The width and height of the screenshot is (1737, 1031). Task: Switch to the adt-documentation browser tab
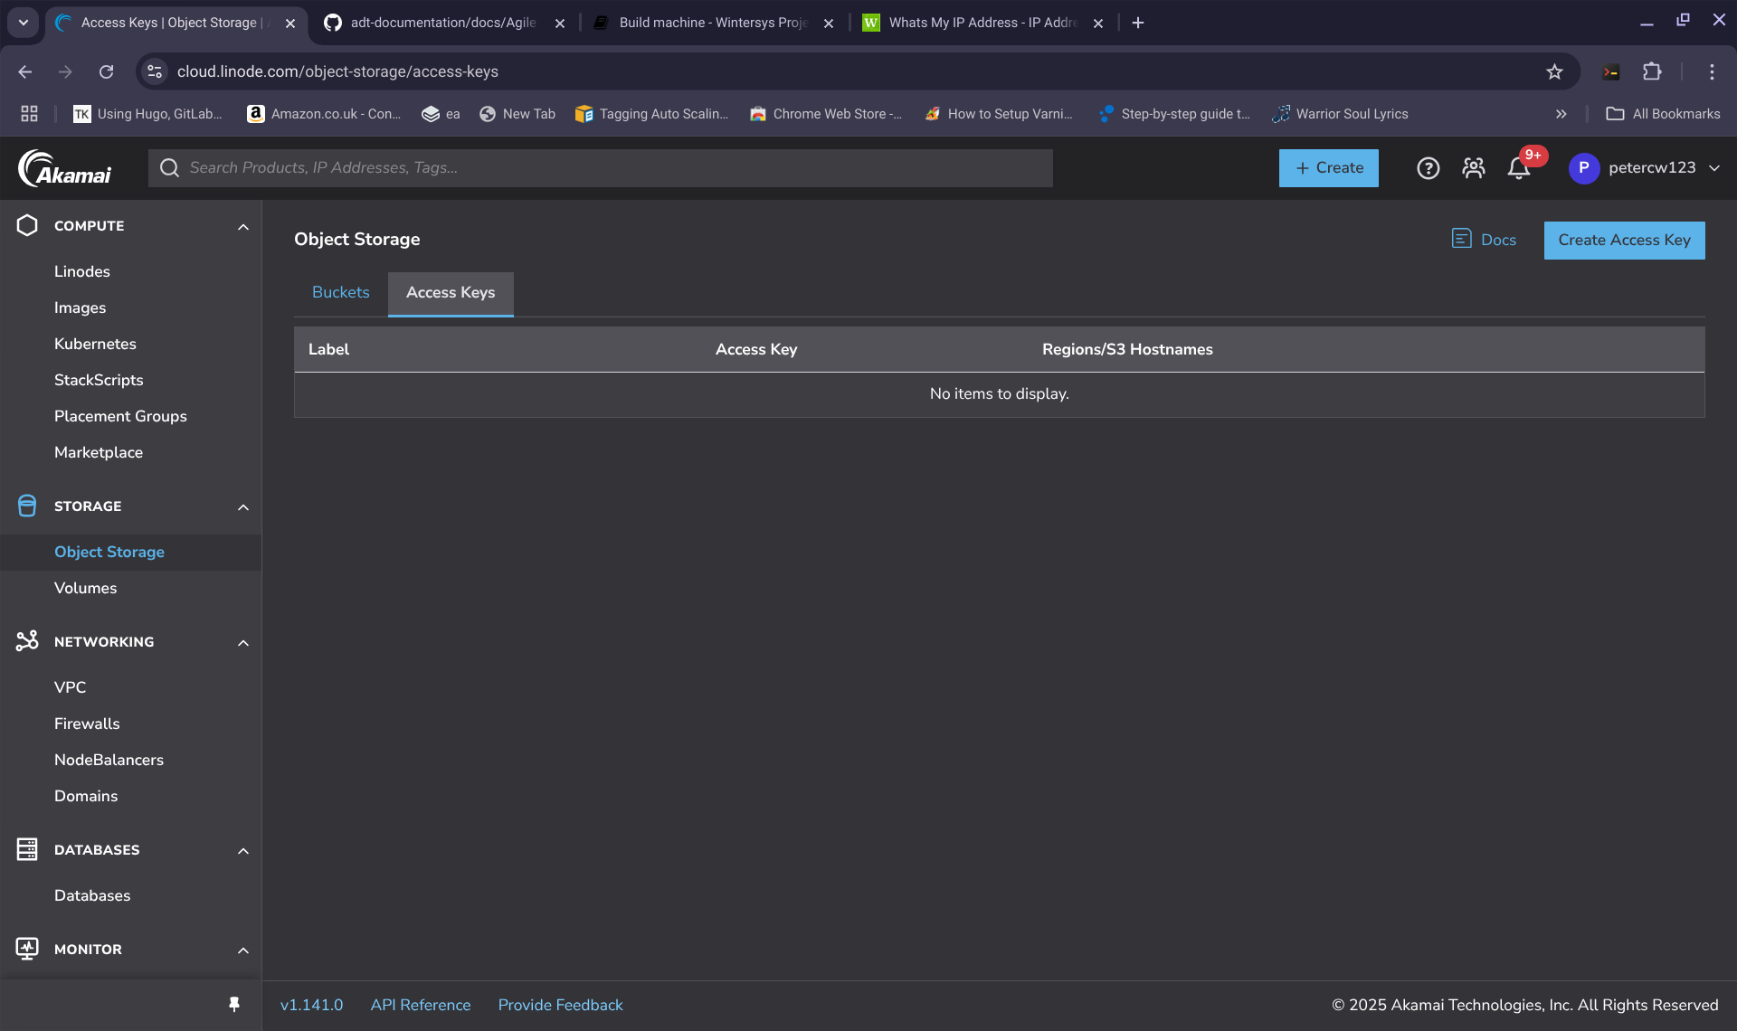point(443,23)
